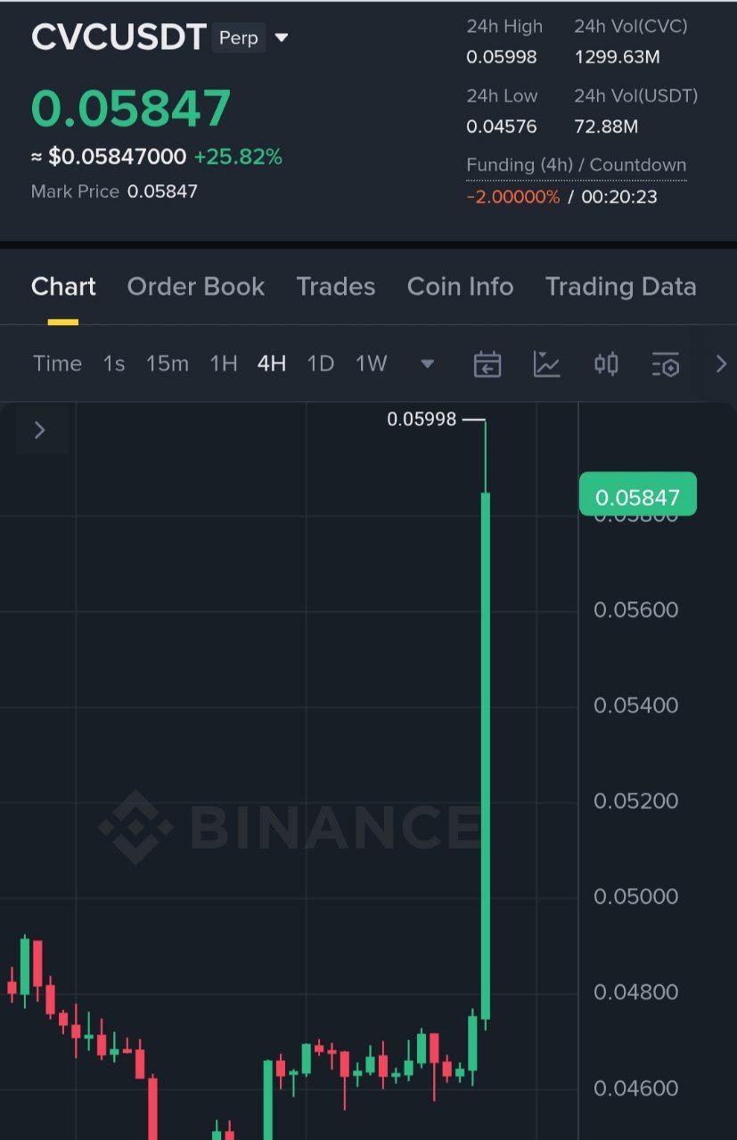Image resolution: width=737 pixels, height=1140 pixels.
Task: Open the Coin Info tab
Action: tap(460, 287)
